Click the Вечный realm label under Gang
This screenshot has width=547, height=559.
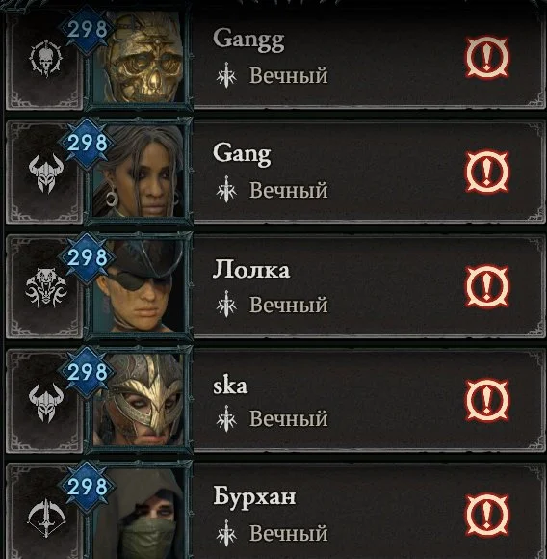[x=289, y=190]
